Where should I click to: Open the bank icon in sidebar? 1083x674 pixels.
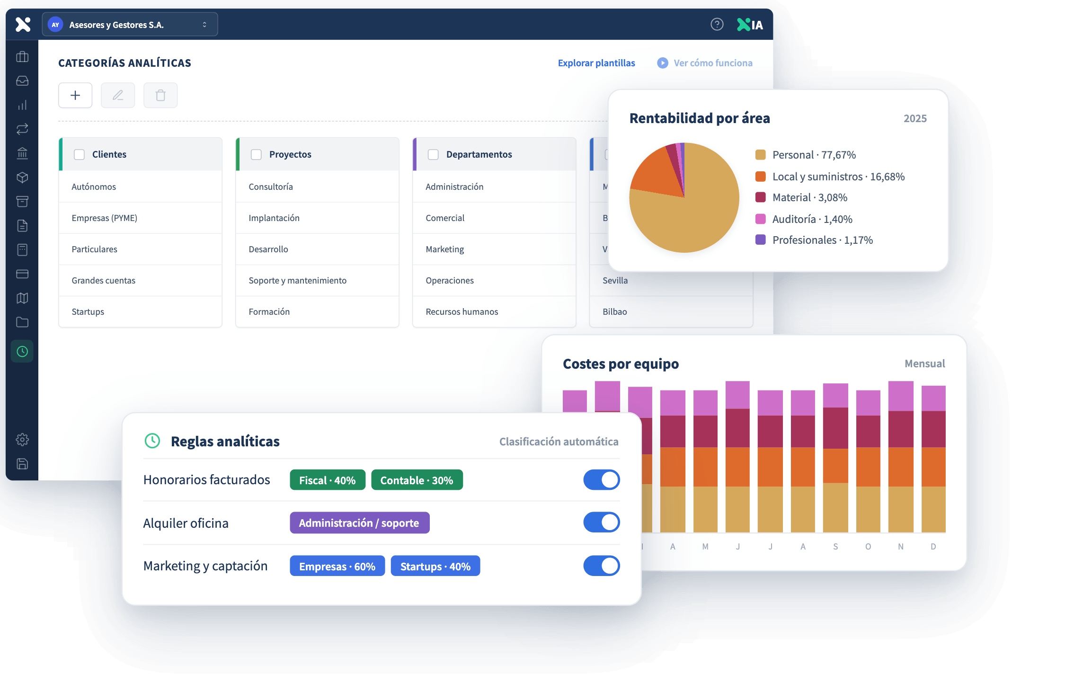pyautogui.click(x=22, y=153)
